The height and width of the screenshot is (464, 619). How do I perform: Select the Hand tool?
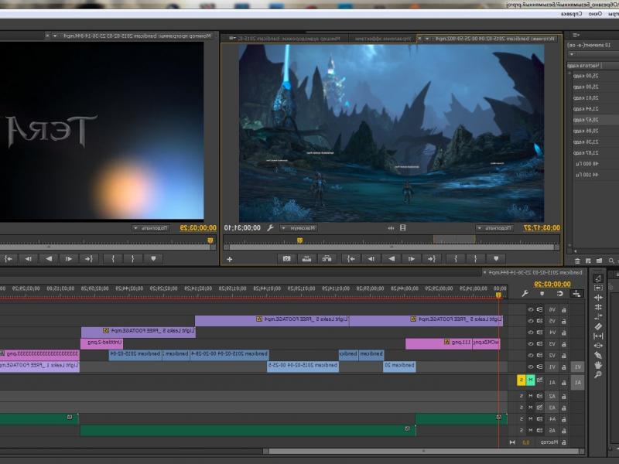pos(597,364)
